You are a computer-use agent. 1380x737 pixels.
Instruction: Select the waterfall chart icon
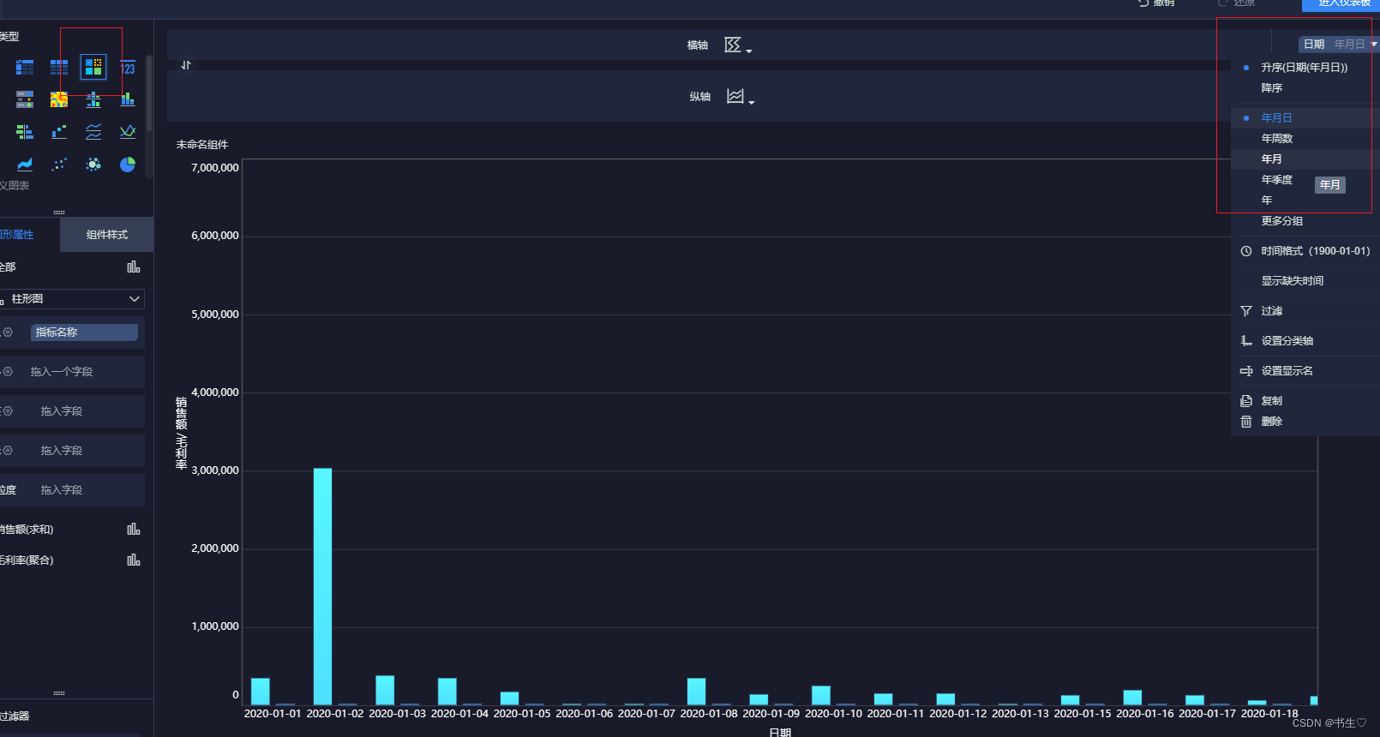point(59,132)
